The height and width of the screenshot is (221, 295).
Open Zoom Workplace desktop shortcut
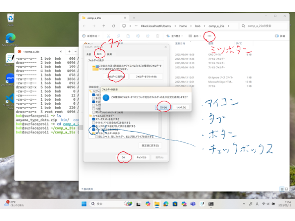[10, 80]
